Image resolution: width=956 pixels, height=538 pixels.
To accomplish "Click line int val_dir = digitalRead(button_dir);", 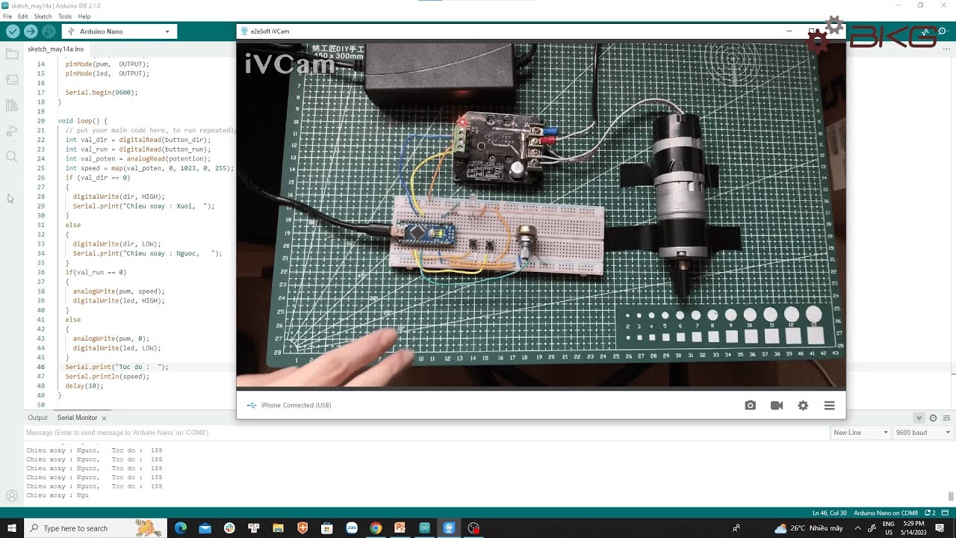I will (x=138, y=140).
